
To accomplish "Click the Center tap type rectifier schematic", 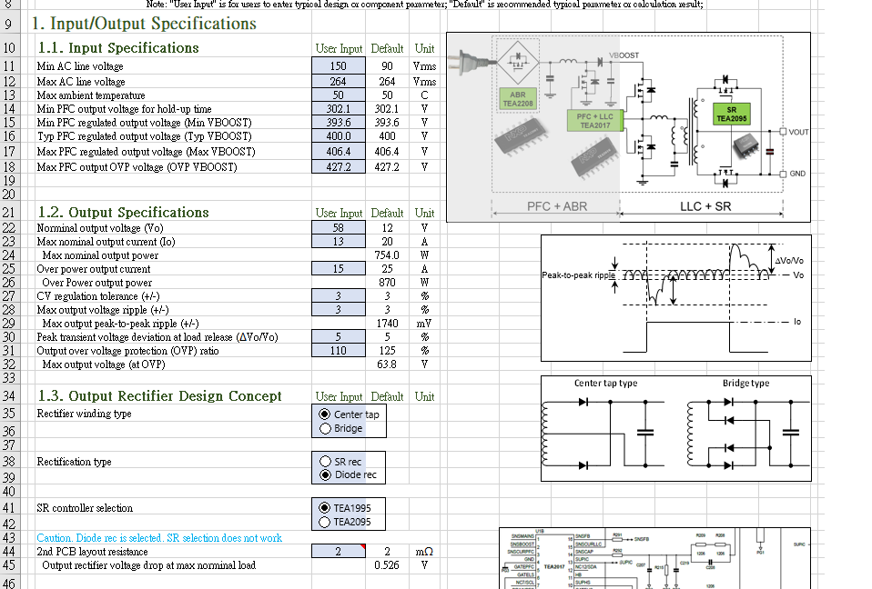I will click(x=605, y=427).
